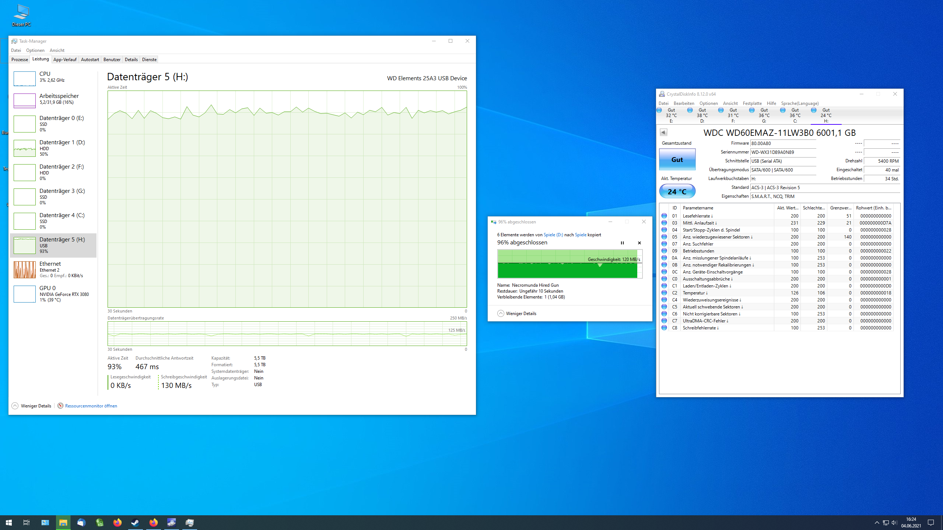Launch Steam from the taskbar
943x530 pixels.
point(135,522)
